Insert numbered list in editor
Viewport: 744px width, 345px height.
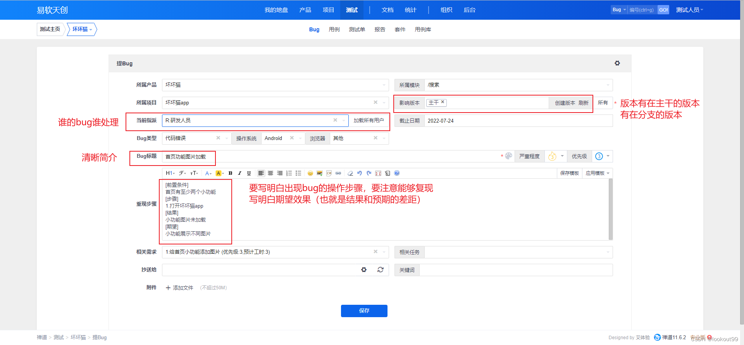click(x=289, y=173)
